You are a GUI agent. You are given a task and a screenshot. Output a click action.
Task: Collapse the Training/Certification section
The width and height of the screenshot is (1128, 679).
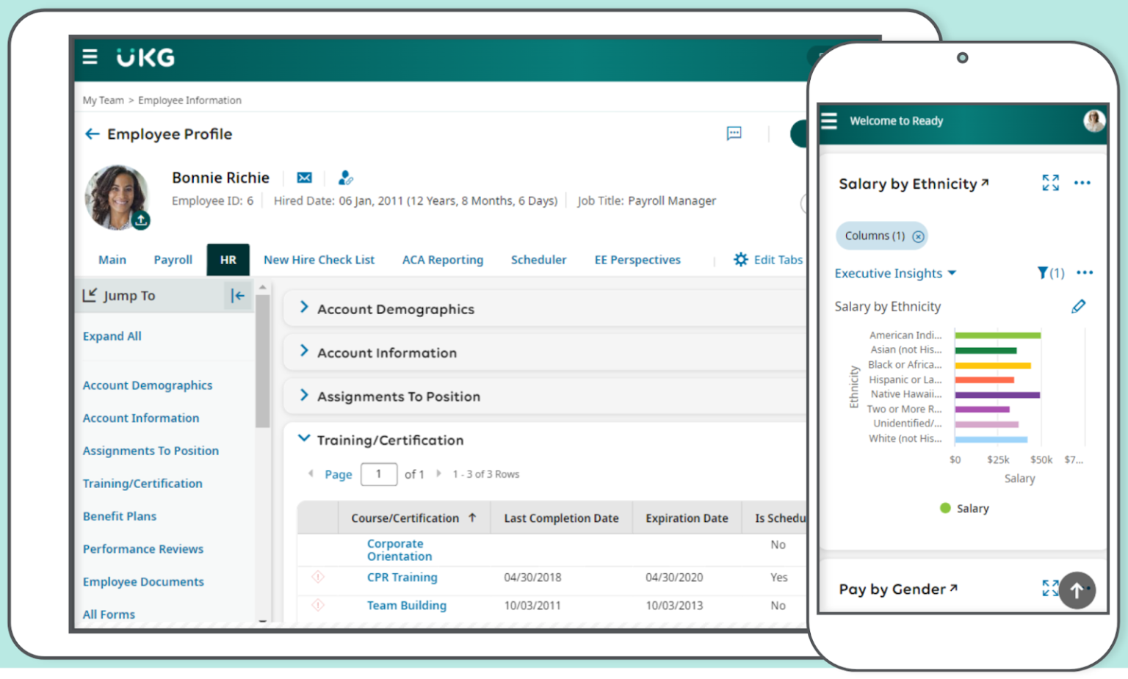(x=304, y=438)
